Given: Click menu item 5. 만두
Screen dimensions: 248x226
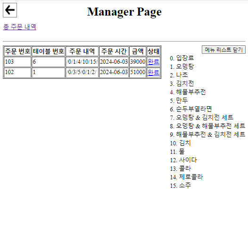Looking at the screenshot, I should point(179,100).
